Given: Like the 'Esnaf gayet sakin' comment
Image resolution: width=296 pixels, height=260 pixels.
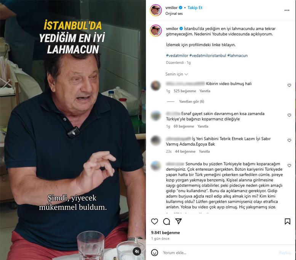Looking at the screenshot, I should [289, 115].
